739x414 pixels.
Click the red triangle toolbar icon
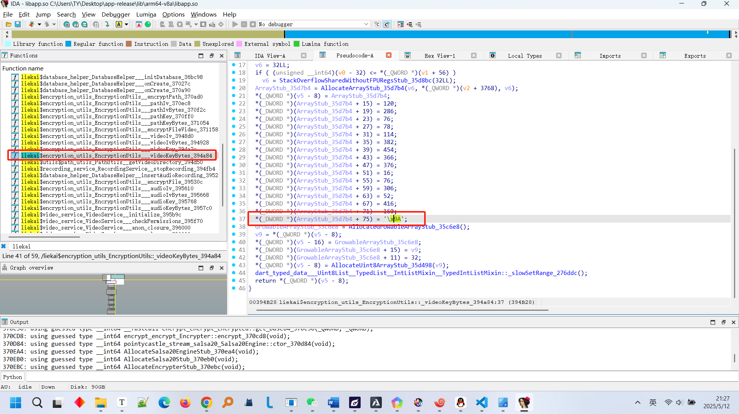click(x=139, y=24)
